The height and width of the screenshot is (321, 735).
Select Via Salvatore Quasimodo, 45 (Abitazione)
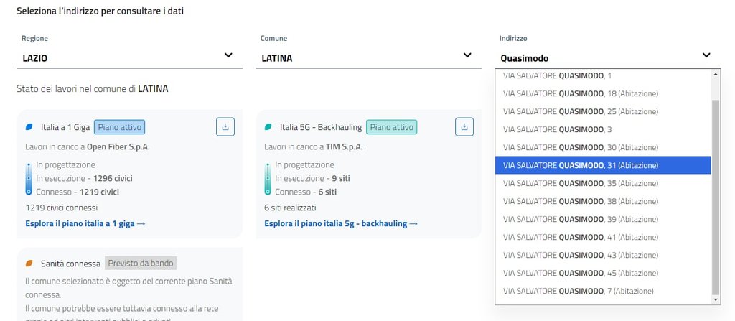[580, 273]
